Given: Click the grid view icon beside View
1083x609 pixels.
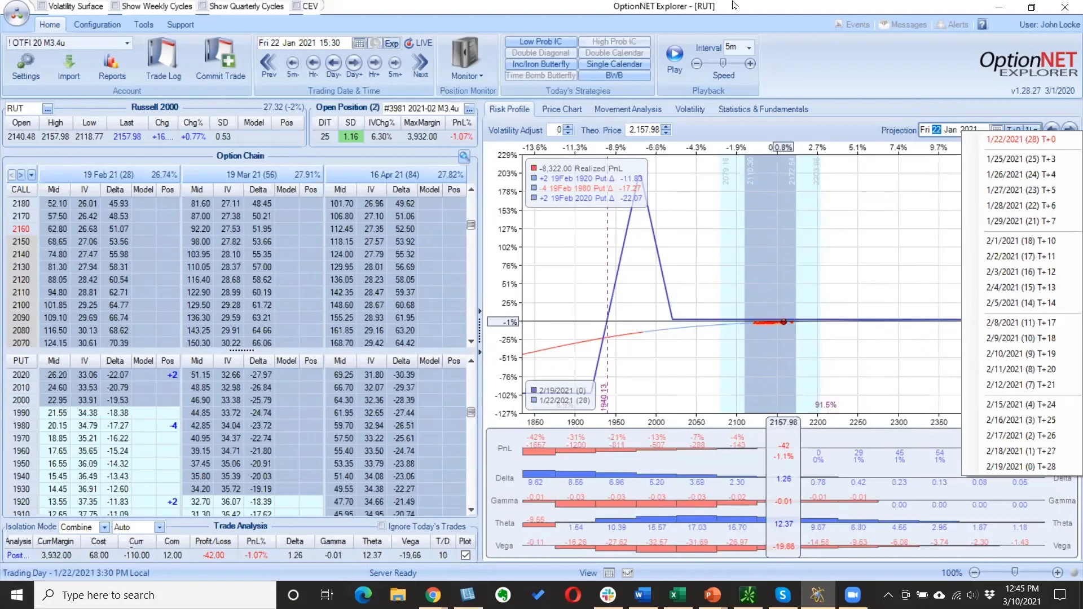Looking at the screenshot, I should coord(609,573).
